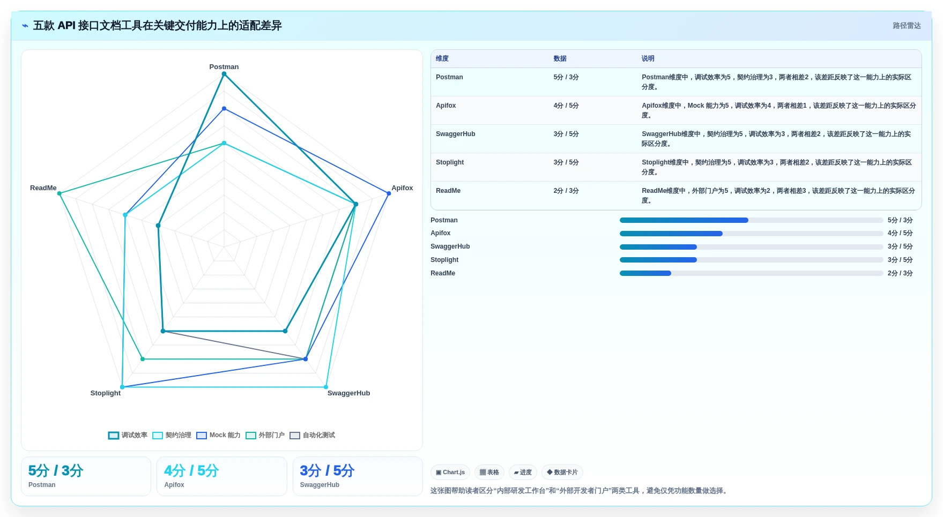Viewport: 943px width, 517px height.
Task: Click the Apifox progress bar
Action: click(751, 234)
